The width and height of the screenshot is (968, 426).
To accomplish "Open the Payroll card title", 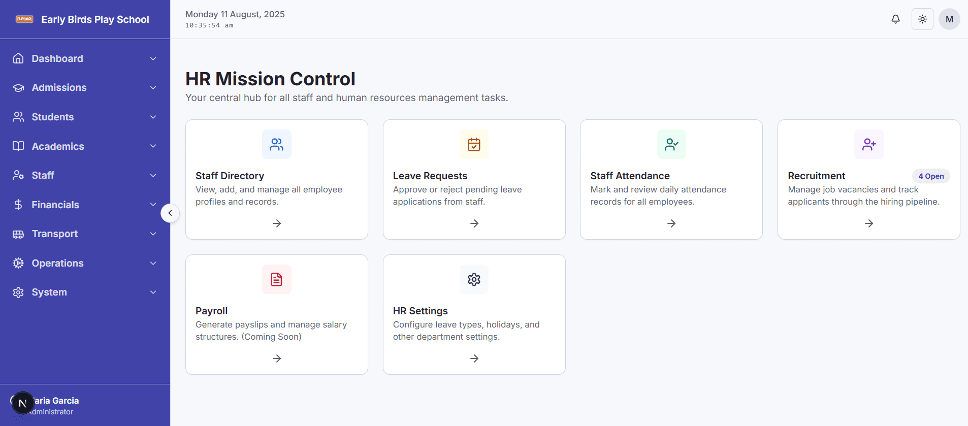I will [x=211, y=311].
